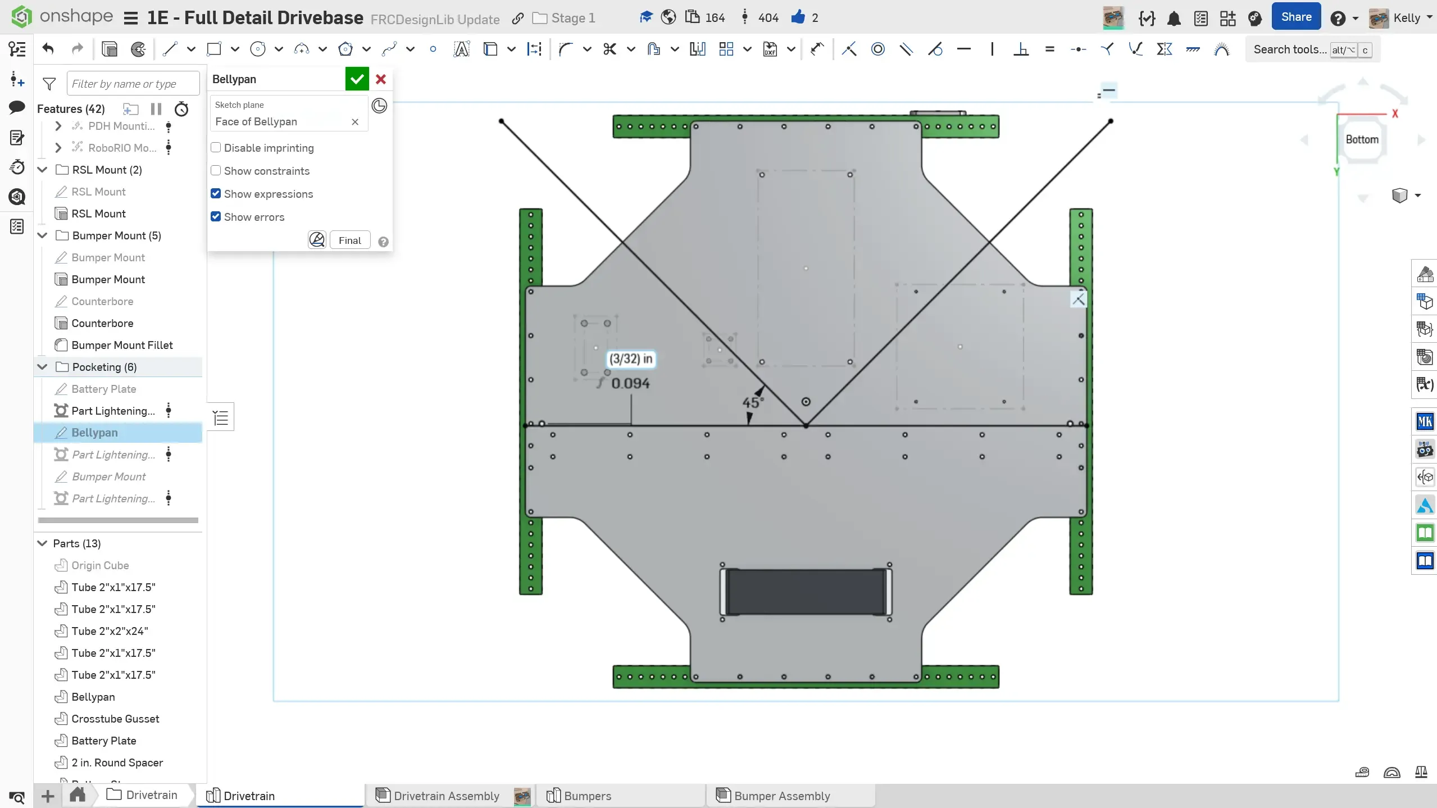This screenshot has width=1437, height=808.
Task: Click the Filter by name input field
Action: [133, 84]
